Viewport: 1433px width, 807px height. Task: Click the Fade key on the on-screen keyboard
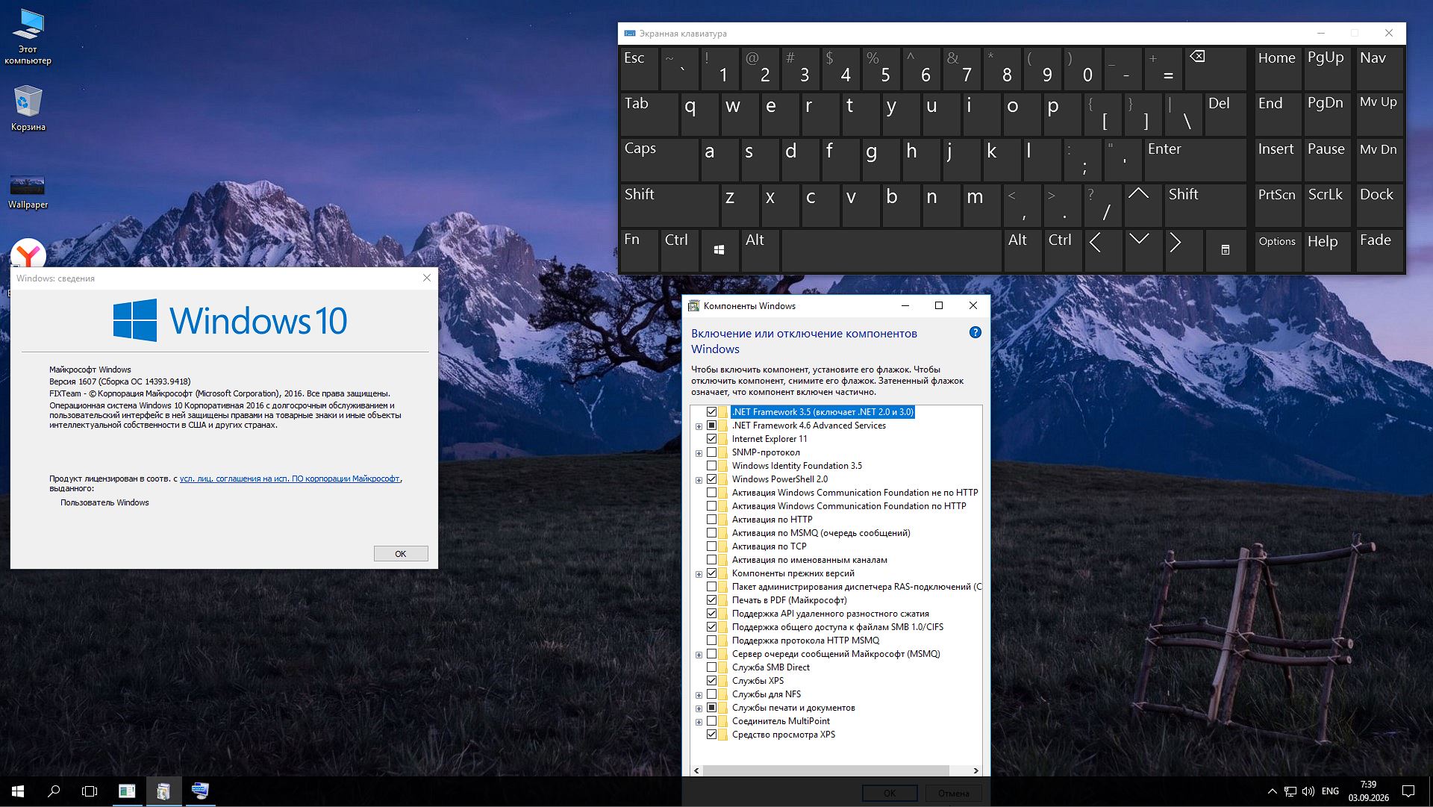(x=1379, y=250)
